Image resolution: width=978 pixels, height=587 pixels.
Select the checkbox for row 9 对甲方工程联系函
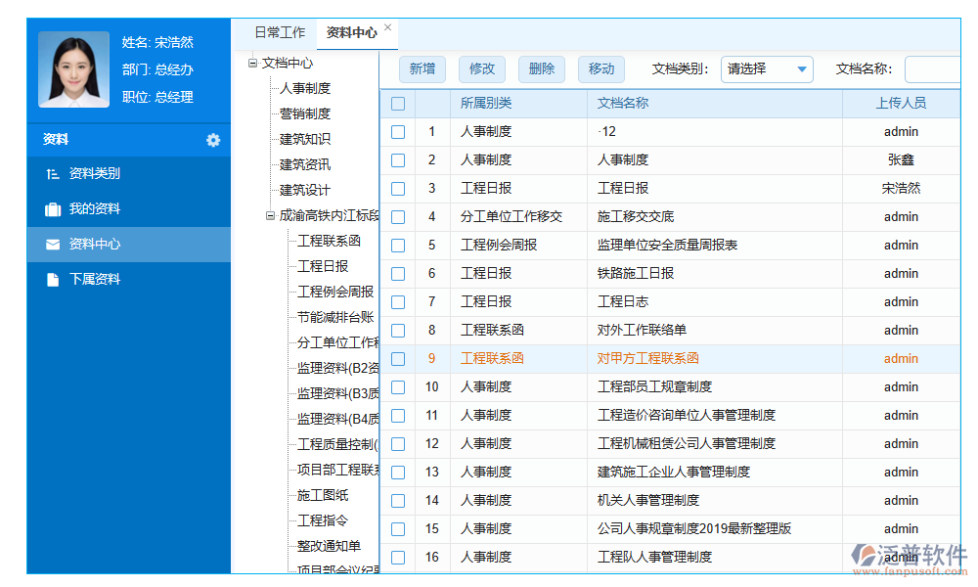pos(398,359)
